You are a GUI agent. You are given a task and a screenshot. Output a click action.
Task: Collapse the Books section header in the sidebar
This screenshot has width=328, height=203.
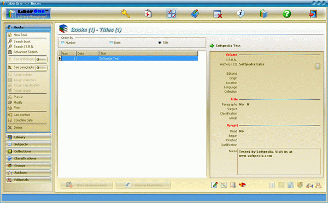[x=28, y=27]
